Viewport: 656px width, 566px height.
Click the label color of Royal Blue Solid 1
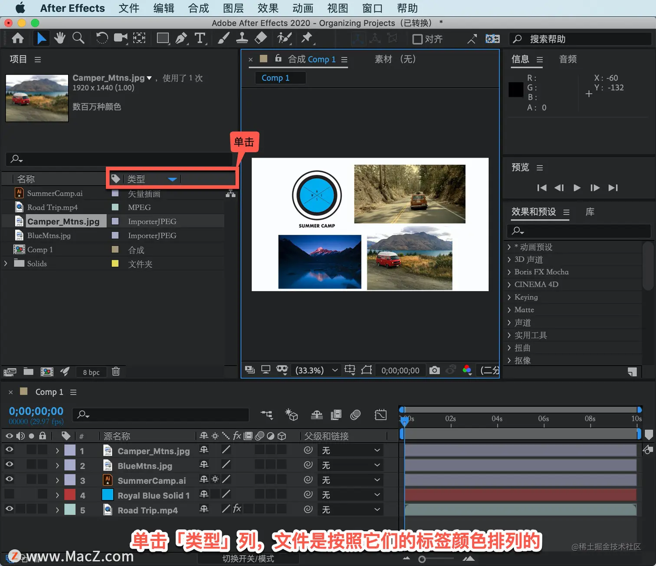[70, 495]
